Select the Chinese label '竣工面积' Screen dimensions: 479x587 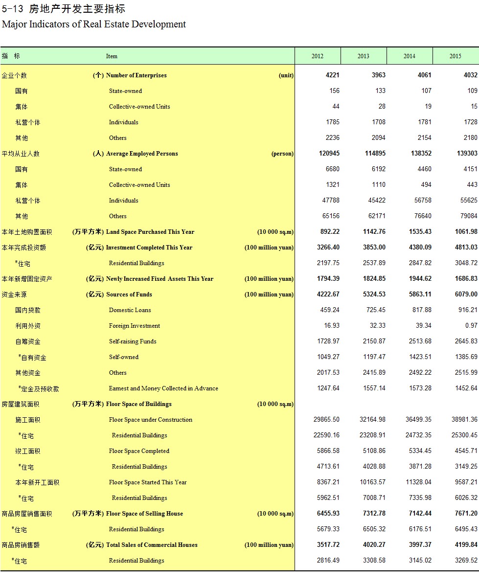tap(28, 451)
